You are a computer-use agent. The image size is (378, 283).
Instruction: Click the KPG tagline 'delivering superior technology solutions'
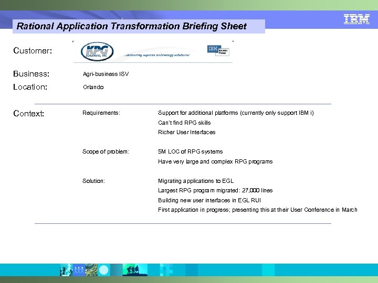tap(157, 55)
